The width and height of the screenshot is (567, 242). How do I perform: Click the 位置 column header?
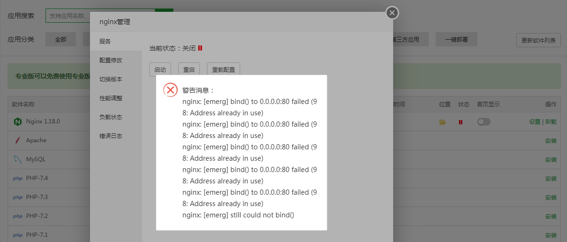[445, 104]
